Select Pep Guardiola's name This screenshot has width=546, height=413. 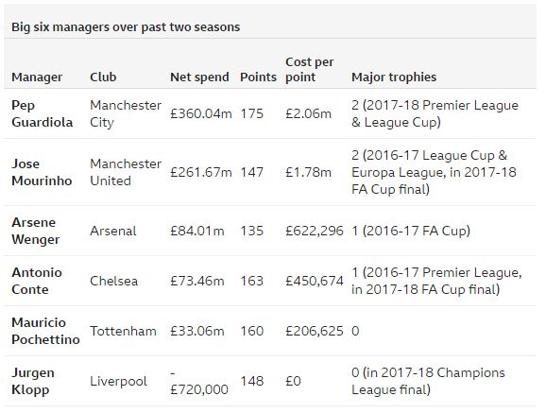[x=43, y=113]
